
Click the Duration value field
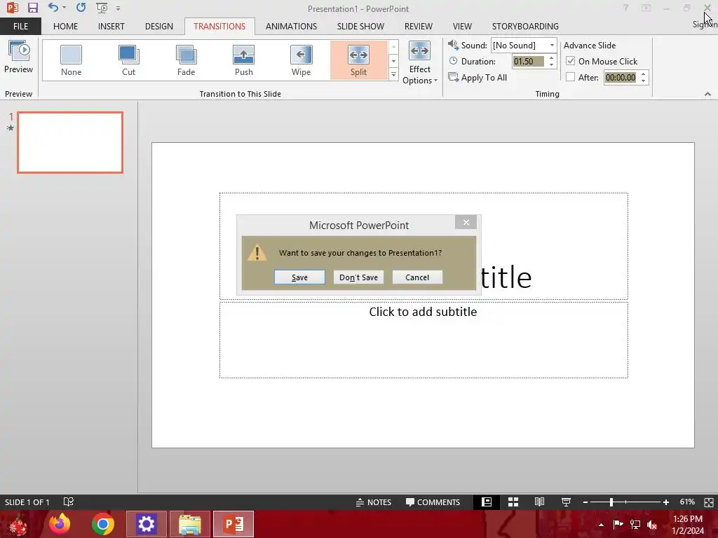pyautogui.click(x=528, y=62)
